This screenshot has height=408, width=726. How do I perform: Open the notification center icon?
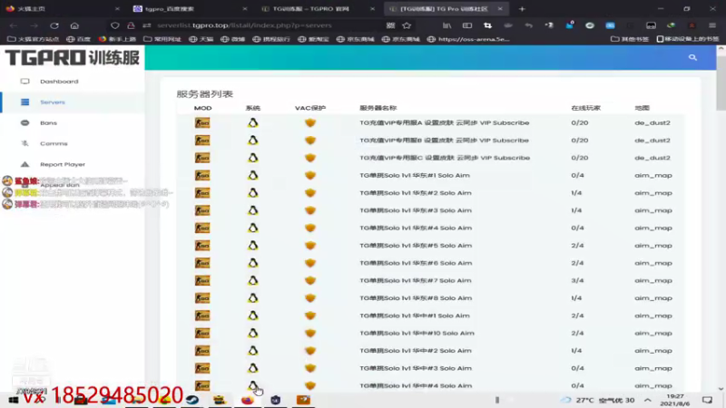[x=707, y=400]
